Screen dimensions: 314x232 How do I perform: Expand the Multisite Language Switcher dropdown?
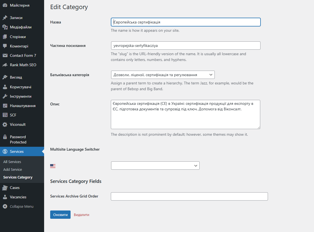pyautogui.click(x=155, y=166)
